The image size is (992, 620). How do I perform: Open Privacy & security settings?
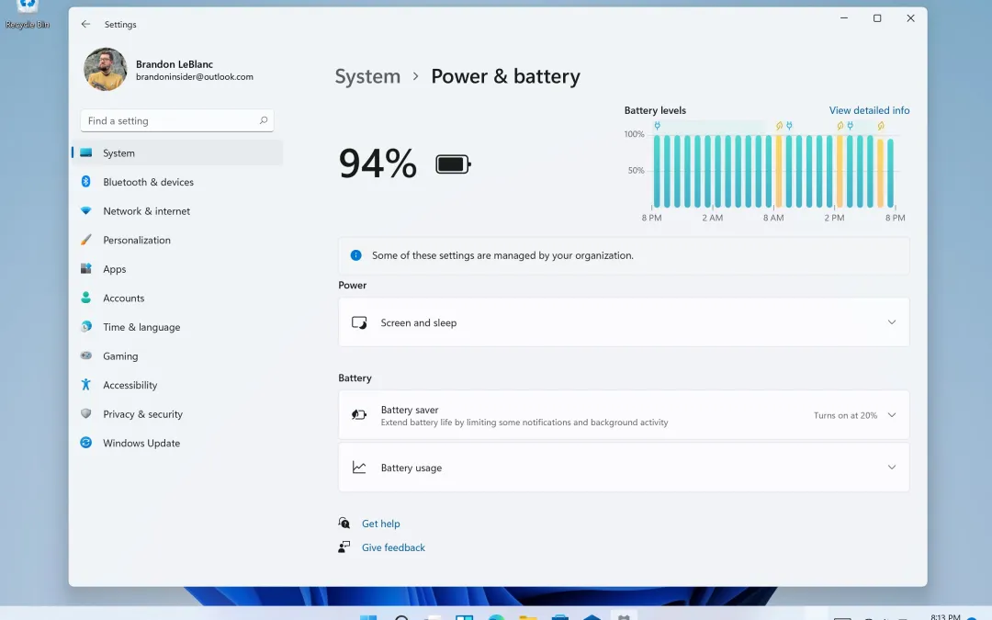click(177, 414)
